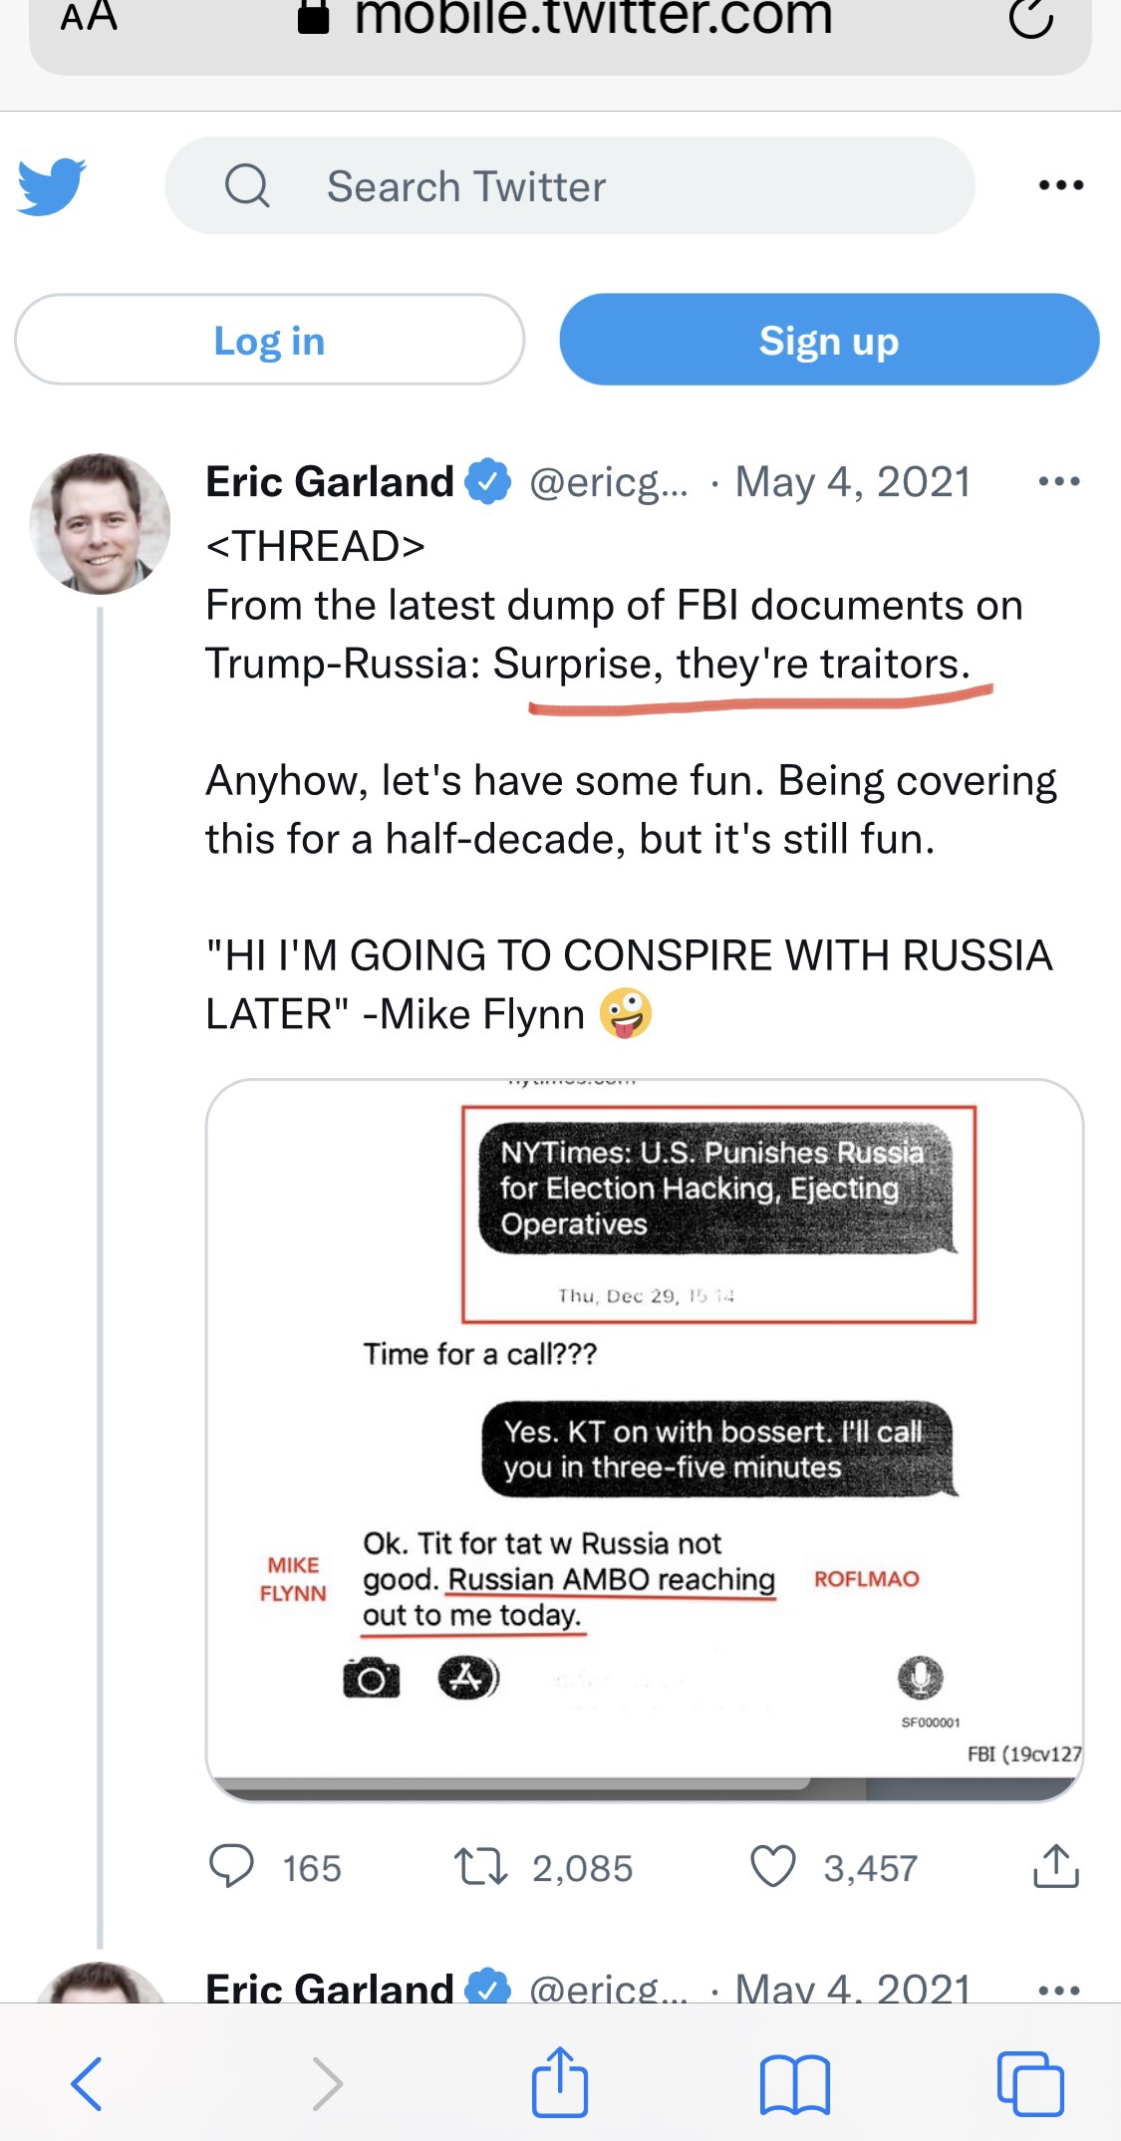1121x2141 pixels.
Task: Tap the Safari forward arrow
Action: [x=327, y=2083]
